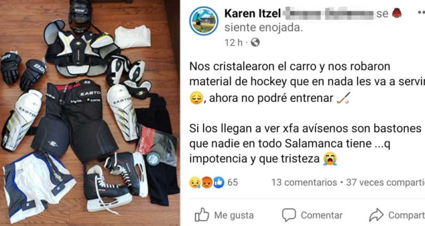Click the share arrow icon

pos(376,215)
